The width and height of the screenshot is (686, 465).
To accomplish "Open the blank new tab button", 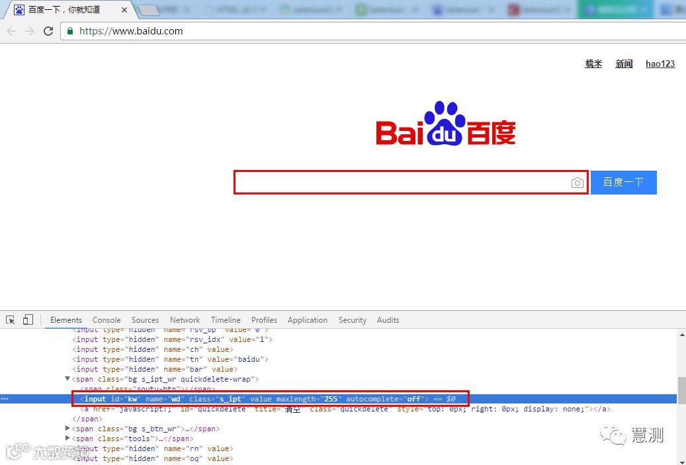I will click(x=149, y=10).
